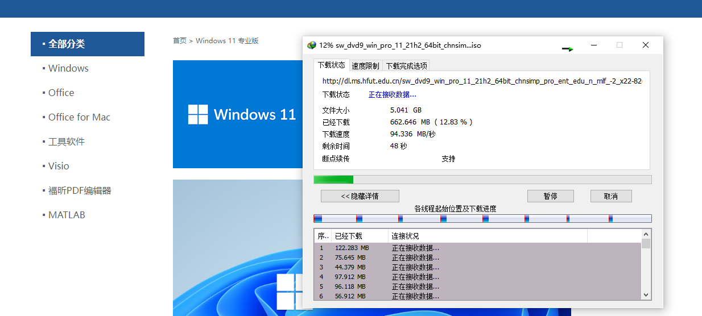Cancel the download with 取消 button
Image resolution: width=702 pixels, height=316 pixels.
click(x=611, y=196)
